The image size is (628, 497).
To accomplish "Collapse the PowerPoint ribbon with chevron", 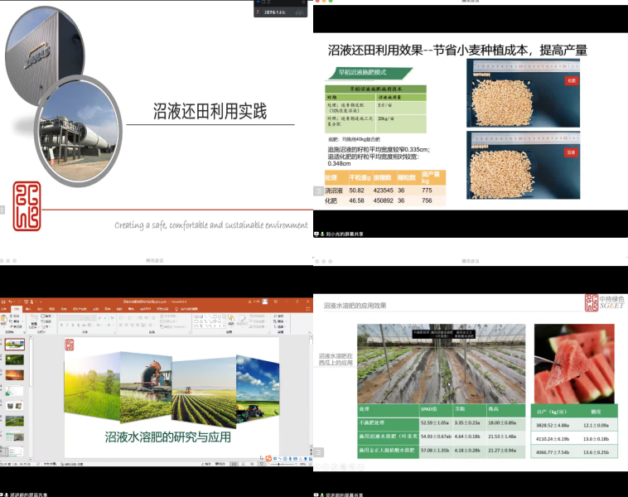I will [309, 332].
